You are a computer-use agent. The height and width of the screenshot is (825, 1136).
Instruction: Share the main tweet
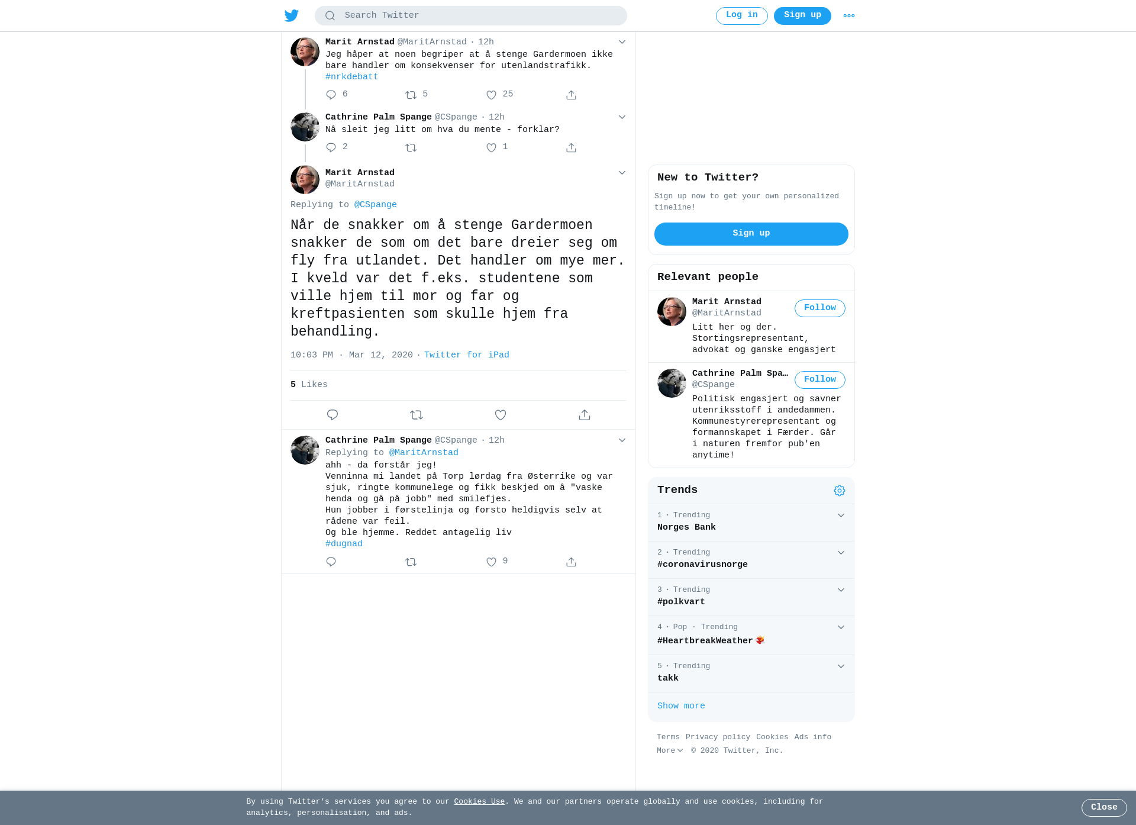click(585, 415)
